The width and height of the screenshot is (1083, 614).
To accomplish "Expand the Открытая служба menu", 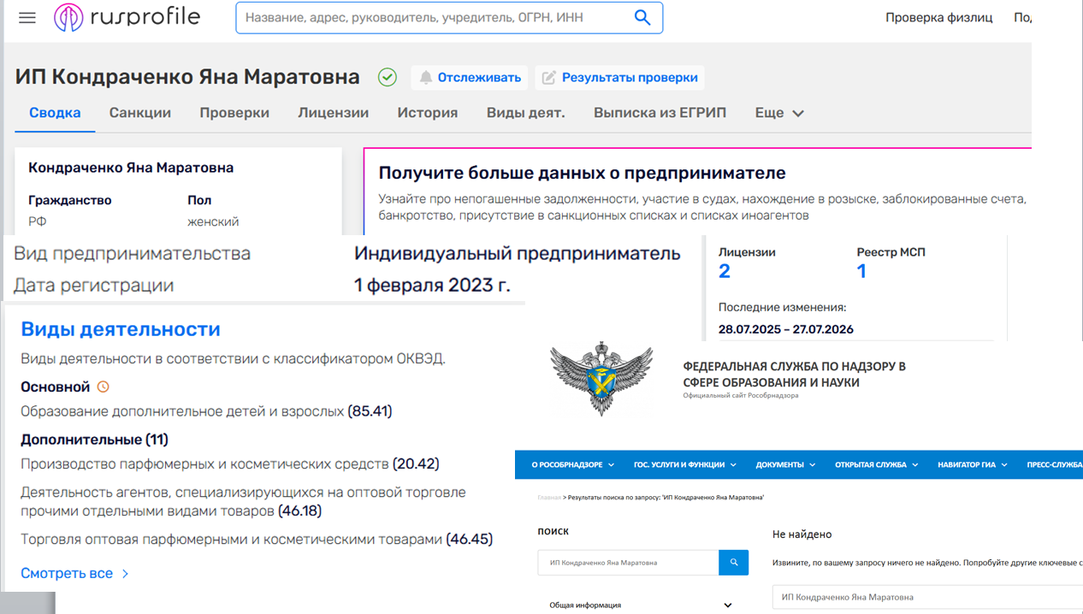I will 877,464.
